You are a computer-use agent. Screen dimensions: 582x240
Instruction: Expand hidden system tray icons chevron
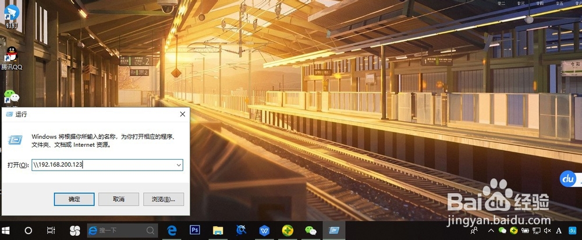coord(491,231)
